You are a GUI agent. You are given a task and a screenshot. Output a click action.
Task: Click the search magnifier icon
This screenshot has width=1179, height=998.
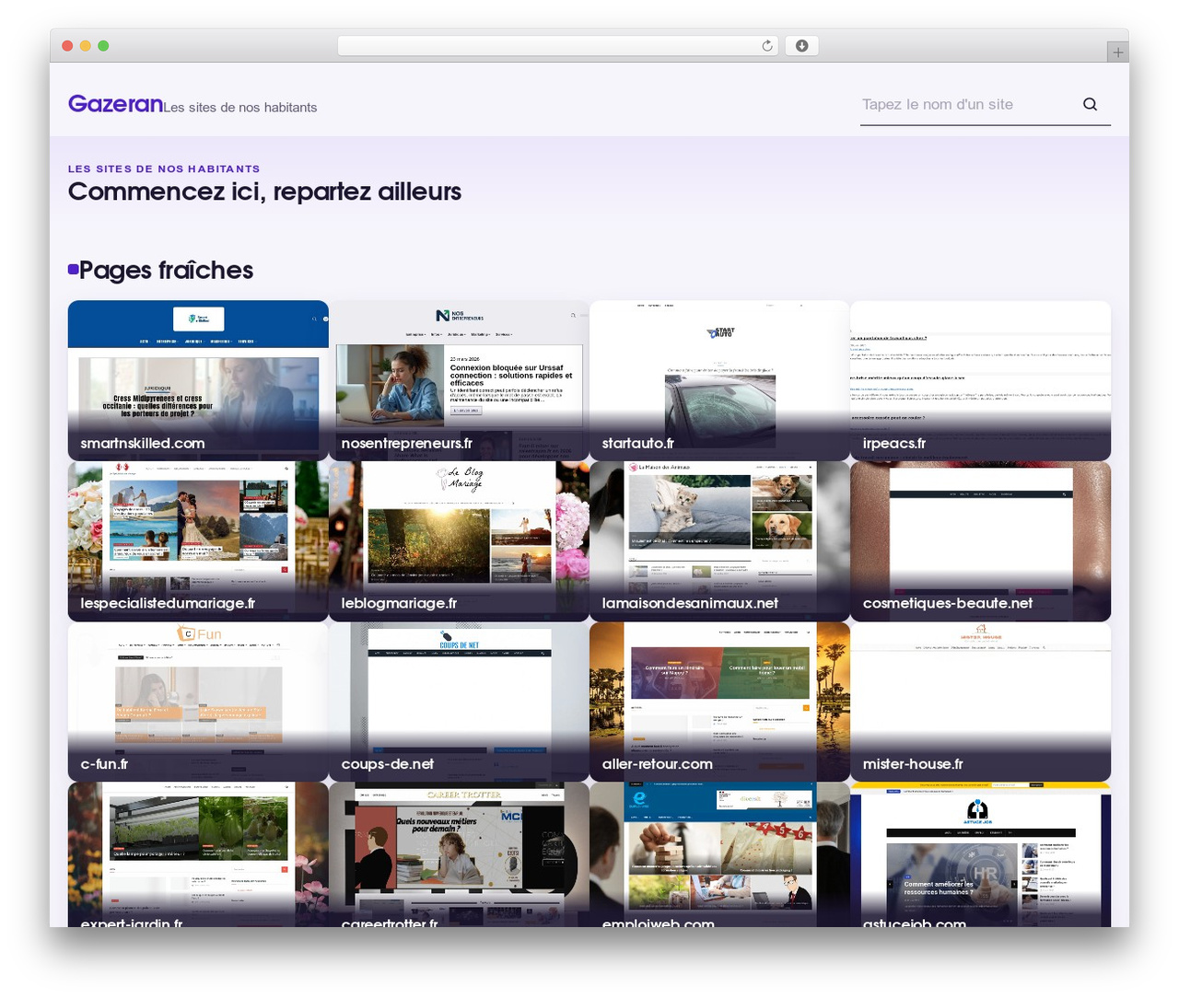coord(1090,104)
